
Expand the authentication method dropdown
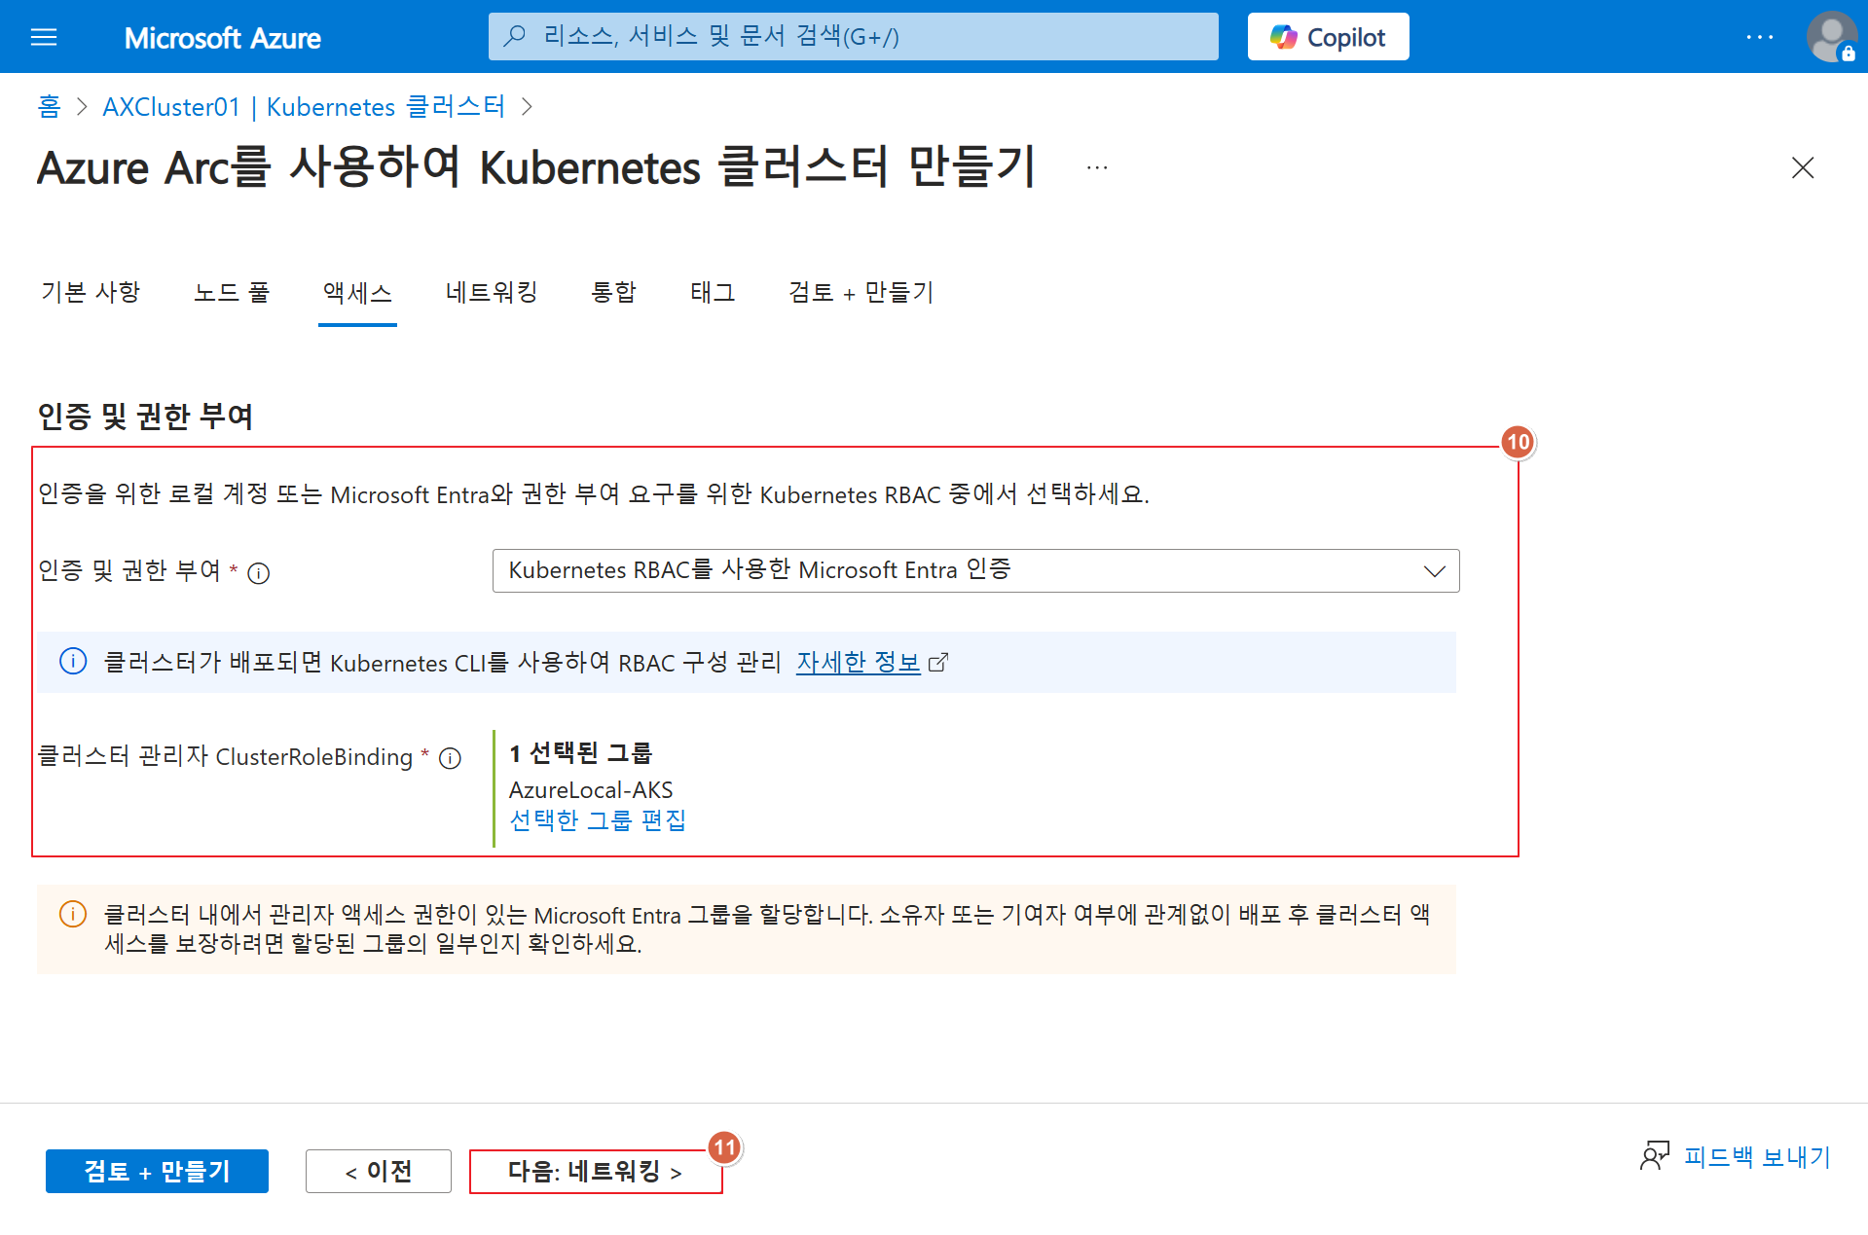point(975,570)
